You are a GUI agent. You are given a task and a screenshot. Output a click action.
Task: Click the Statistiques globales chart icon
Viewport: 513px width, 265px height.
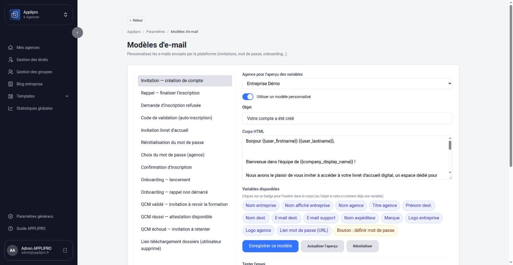point(10,109)
